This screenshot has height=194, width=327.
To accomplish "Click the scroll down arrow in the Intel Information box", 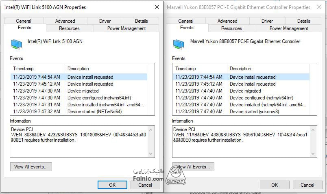I will pos(151,154).
